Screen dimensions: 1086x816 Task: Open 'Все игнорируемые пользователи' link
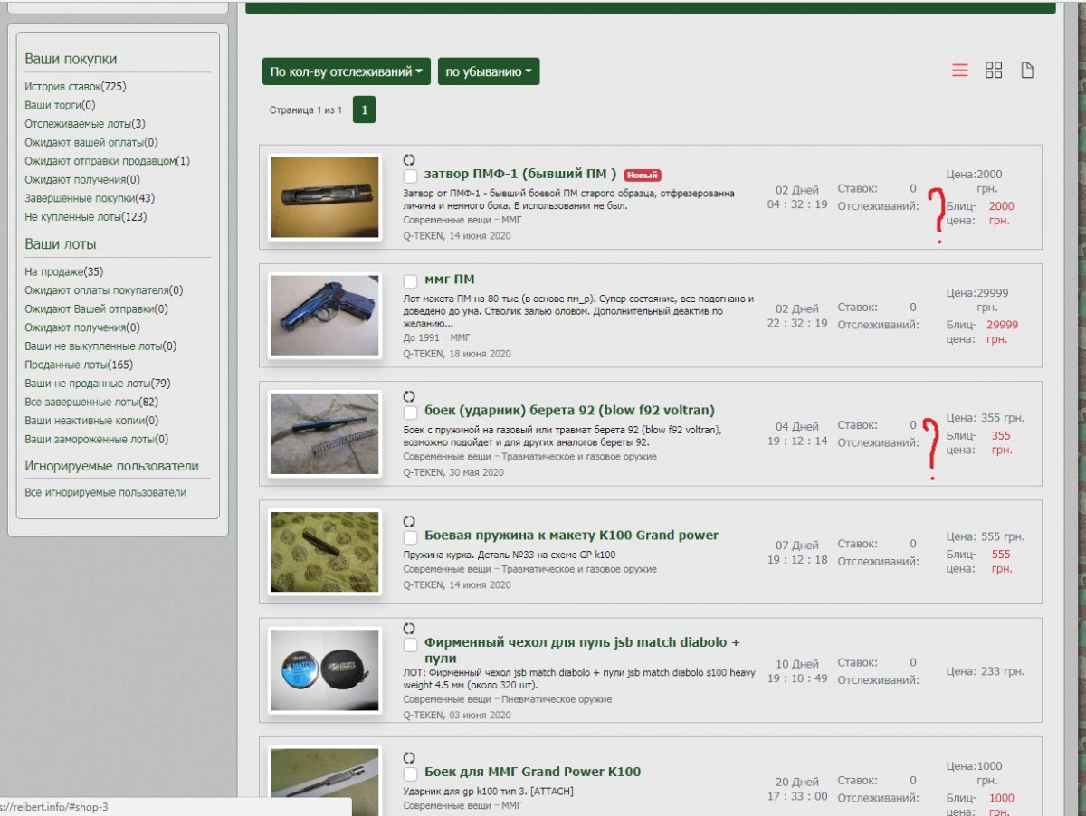105,493
